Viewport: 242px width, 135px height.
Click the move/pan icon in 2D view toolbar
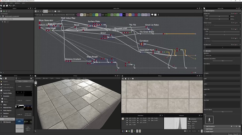point(128,79)
